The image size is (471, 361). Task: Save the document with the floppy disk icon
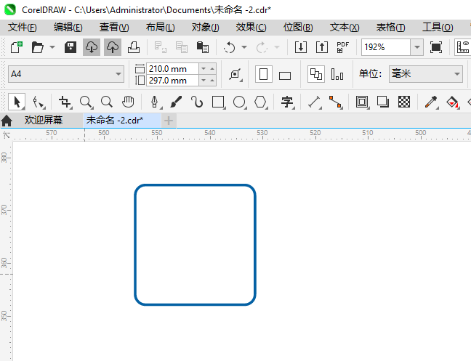click(71, 47)
